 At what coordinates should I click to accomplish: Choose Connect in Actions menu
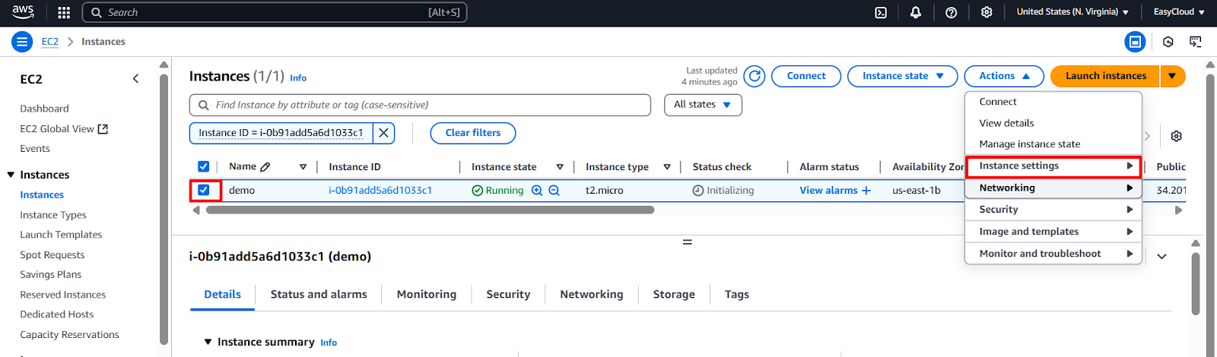pos(1053,102)
